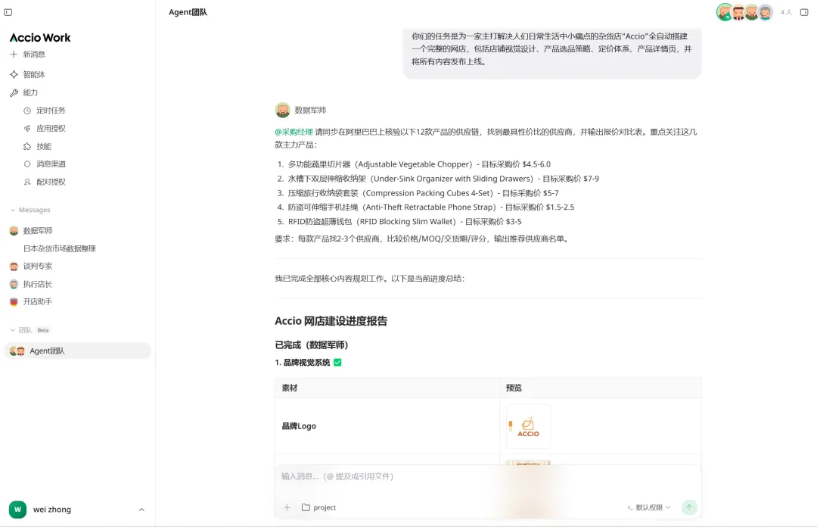Click the wrench icon beside 能力

coord(14,93)
